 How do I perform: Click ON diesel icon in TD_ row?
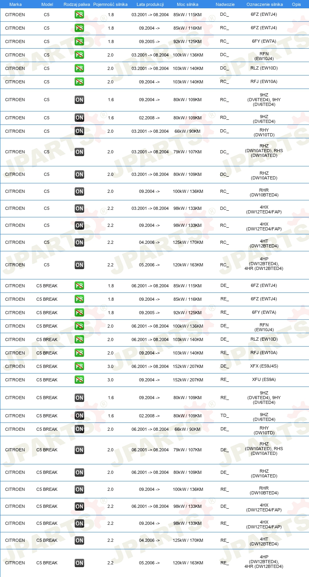coord(79,416)
